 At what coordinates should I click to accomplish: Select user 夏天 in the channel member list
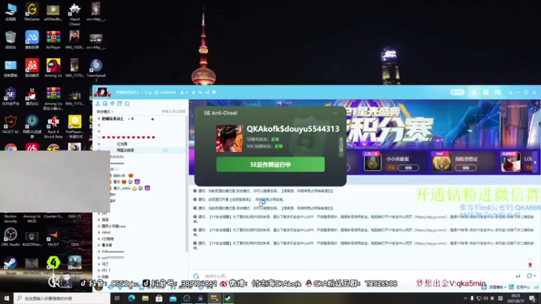click(x=117, y=182)
